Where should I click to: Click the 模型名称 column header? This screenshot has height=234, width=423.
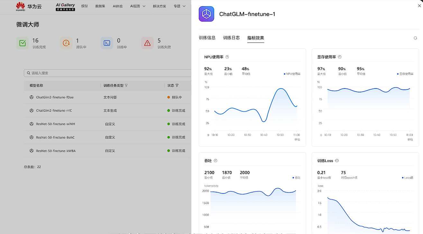click(x=36, y=86)
